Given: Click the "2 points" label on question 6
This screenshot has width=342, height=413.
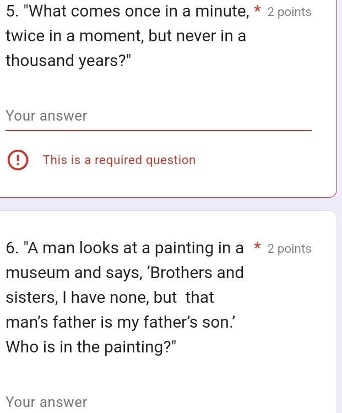Looking at the screenshot, I should tap(289, 248).
